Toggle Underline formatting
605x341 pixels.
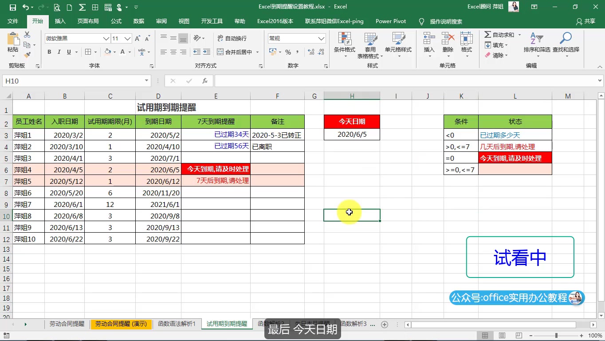(69, 52)
